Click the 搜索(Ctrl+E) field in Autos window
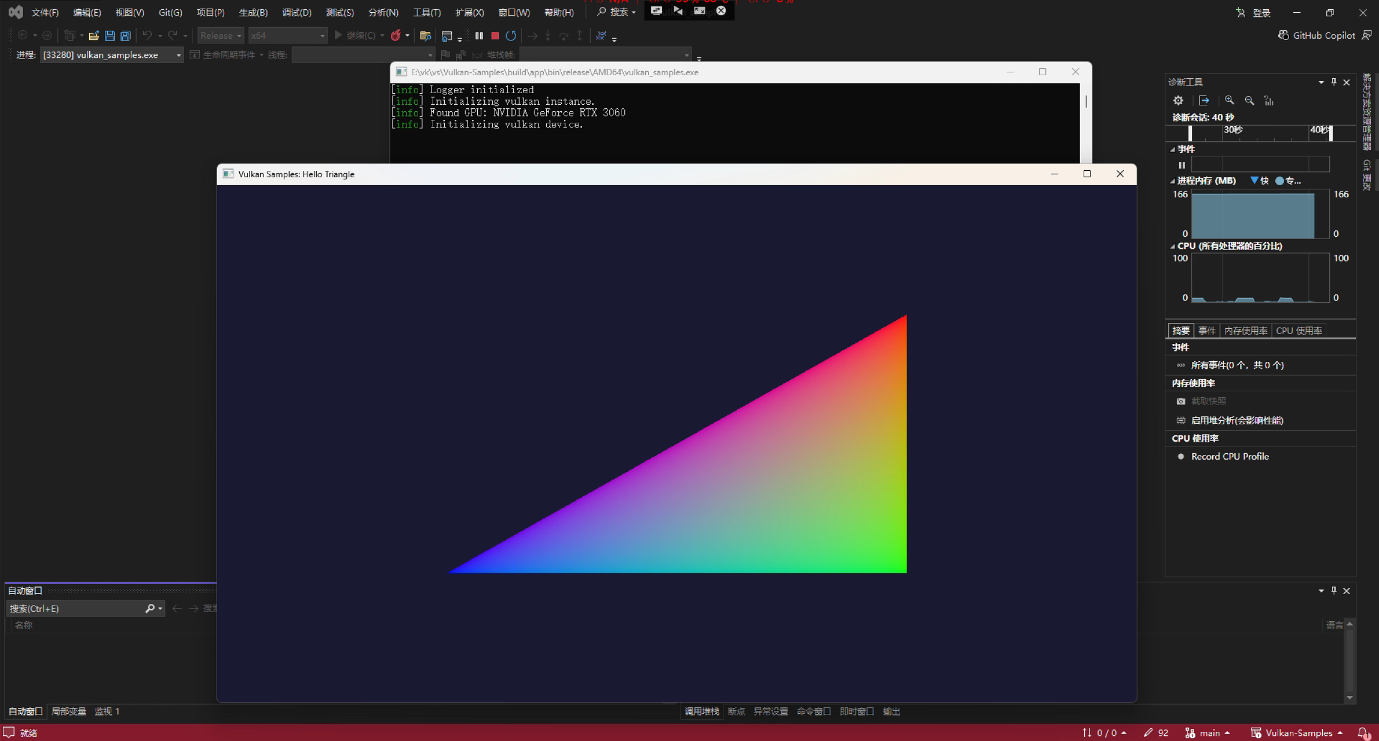The width and height of the screenshot is (1379, 741). click(x=75, y=608)
